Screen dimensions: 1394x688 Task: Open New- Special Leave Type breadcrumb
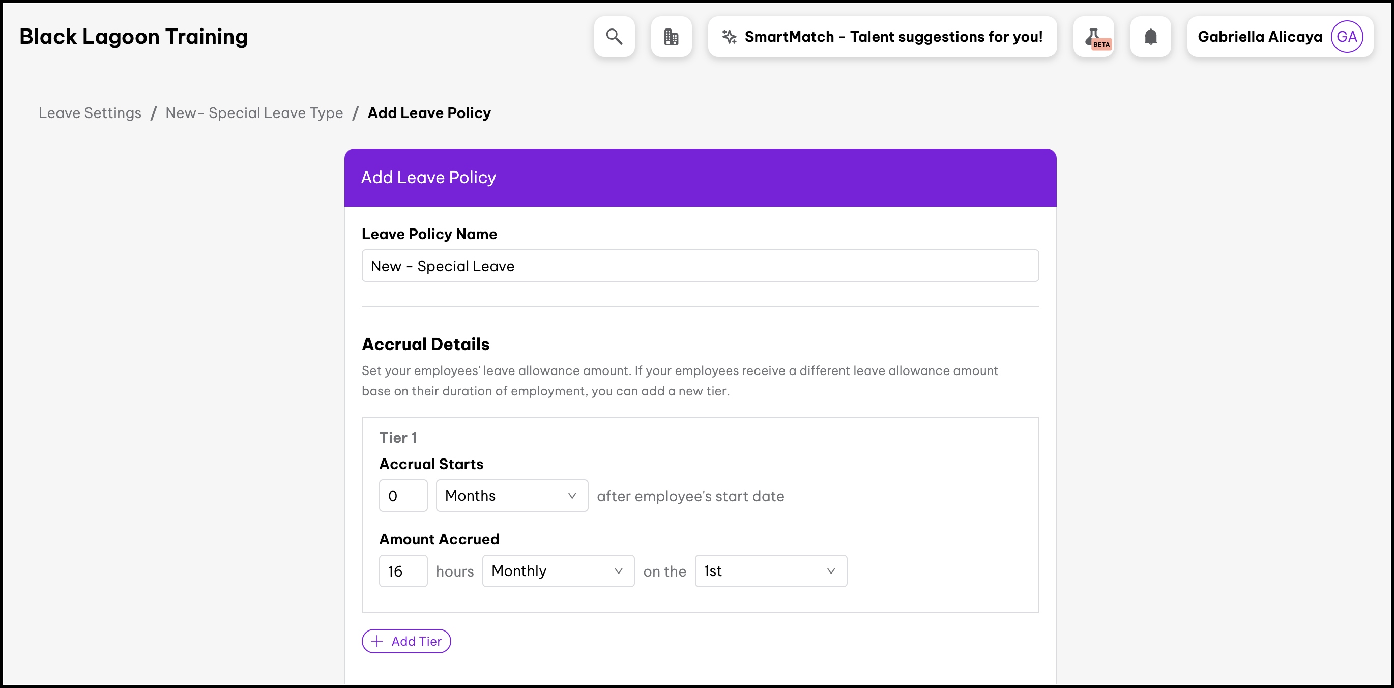254,113
